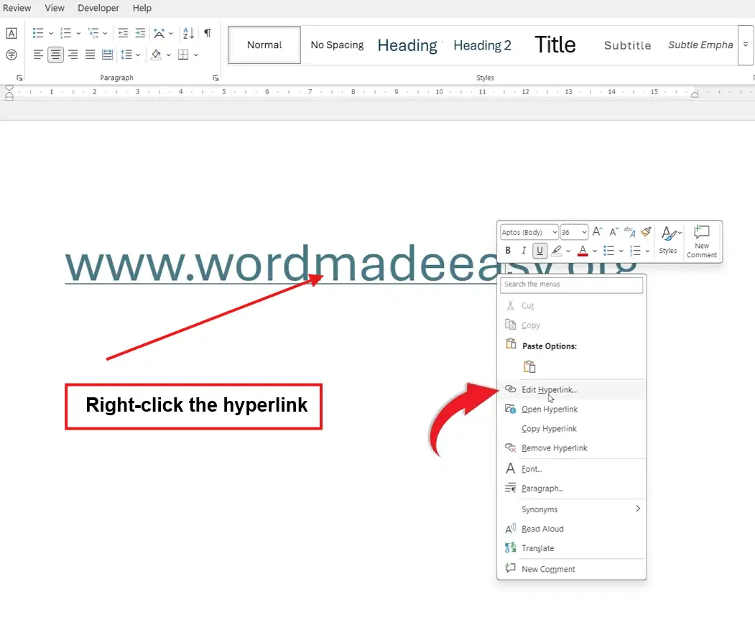Click Styles in mini toolbar

click(668, 241)
